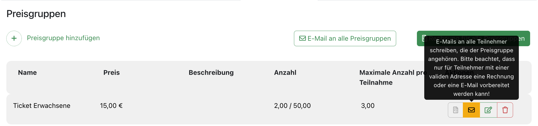Select the Ticket Erwachsene name cell
This screenshot has height=126, width=538.
[42, 106]
